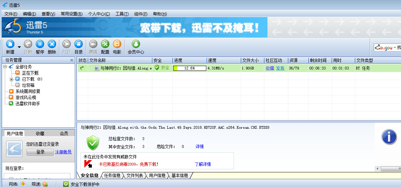Viewport: 401px width, 187px height.
Task: Open the dropdown arrow beside 新建
Action: (19, 47)
